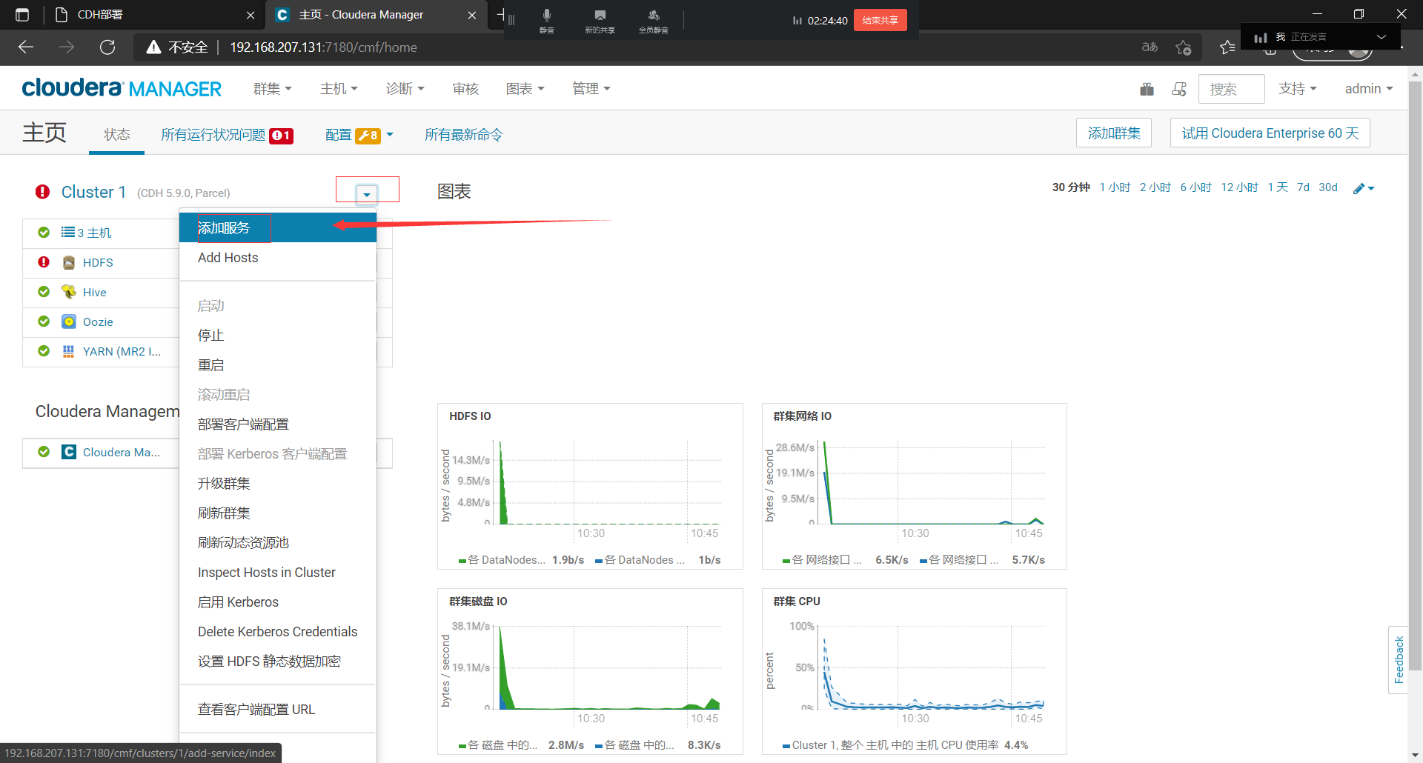The height and width of the screenshot is (763, 1423).
Task: Click the green status icon for Oozie
Action: pos(44,321)
